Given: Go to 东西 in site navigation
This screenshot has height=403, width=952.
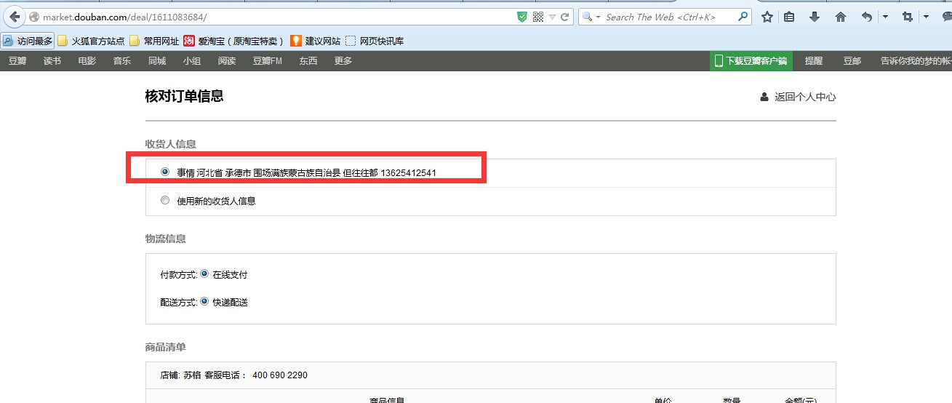Looking at the screenshot, I should coord(308,61).
